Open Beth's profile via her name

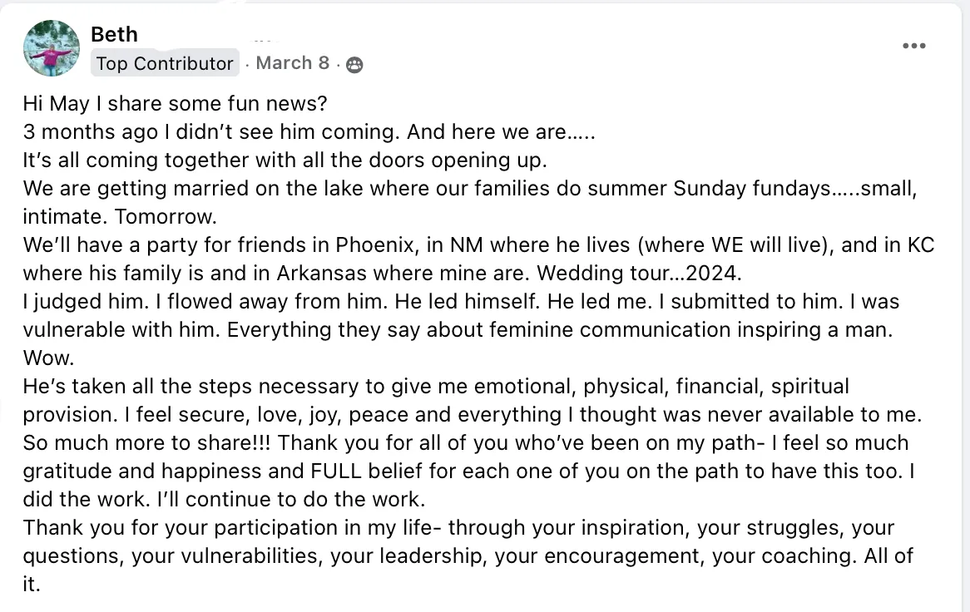(x=115, y=35)
